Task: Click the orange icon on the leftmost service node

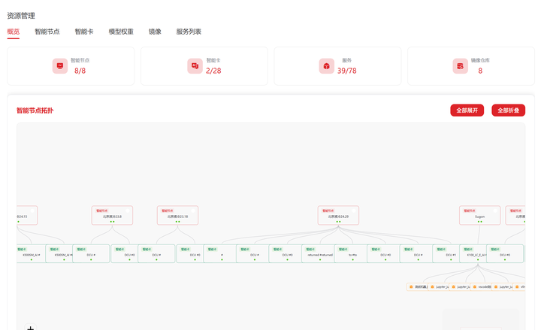Action: [411, 287]
